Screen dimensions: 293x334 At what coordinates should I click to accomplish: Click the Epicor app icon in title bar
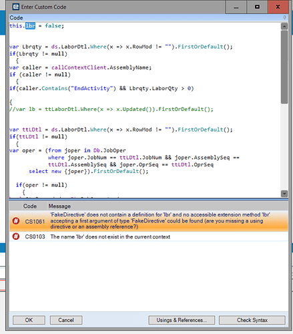point(16,7)
